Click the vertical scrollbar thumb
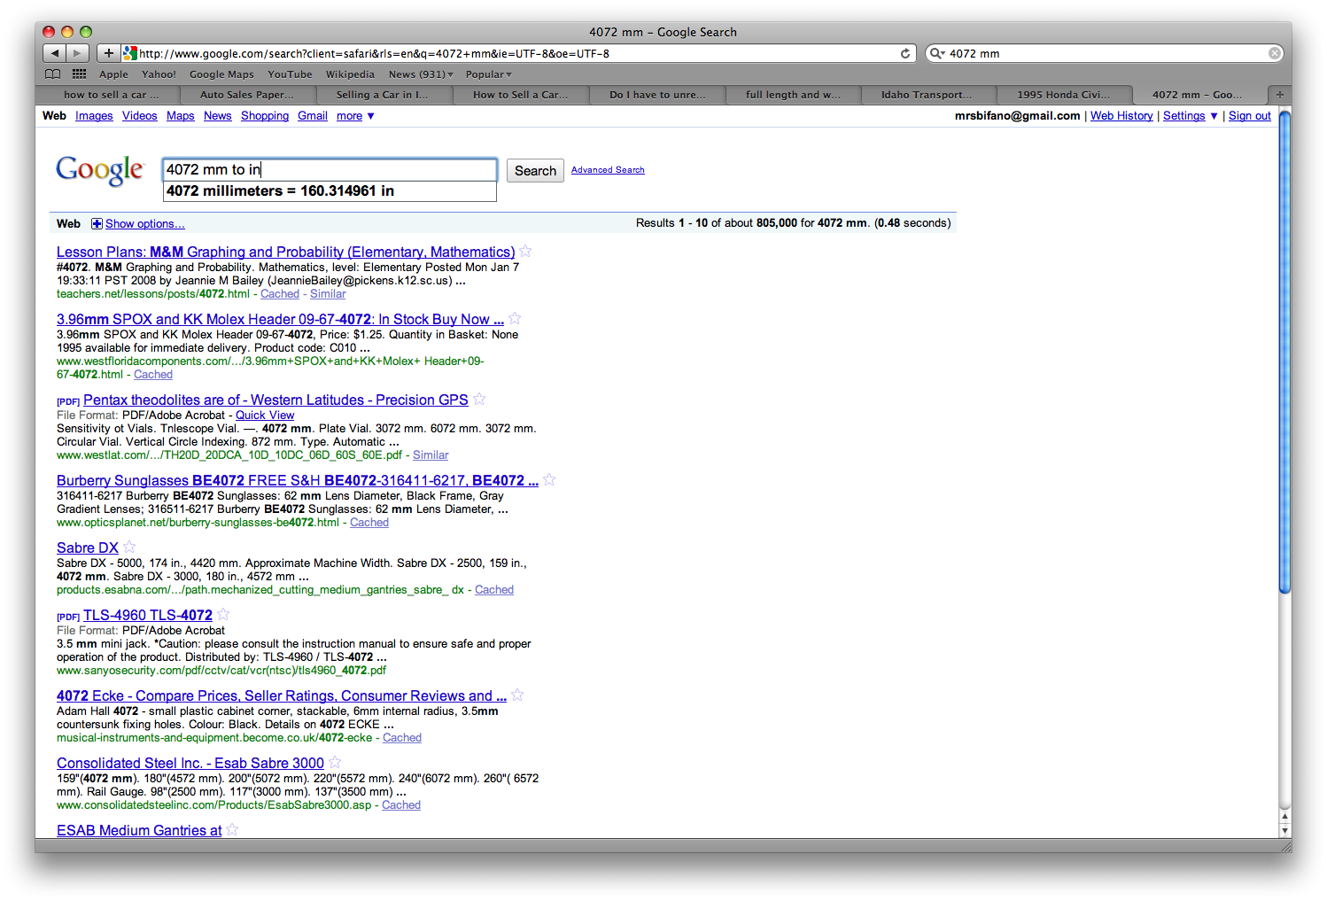Viewport: 1327px width, 901px height. [1284, 352]
